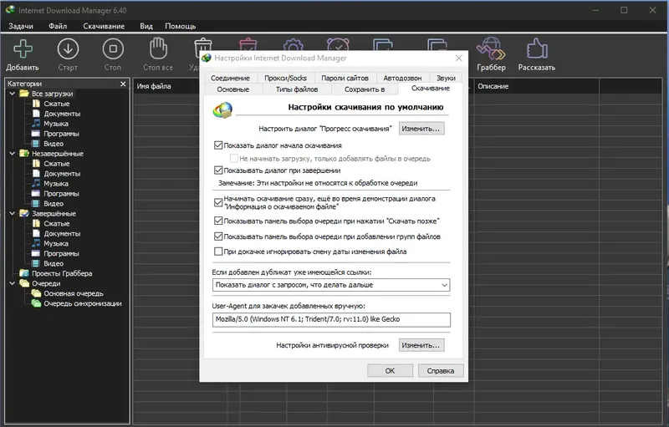The image size is (669, 427).
Task: Click the Имя файла column header
Action: click(154, 87)
